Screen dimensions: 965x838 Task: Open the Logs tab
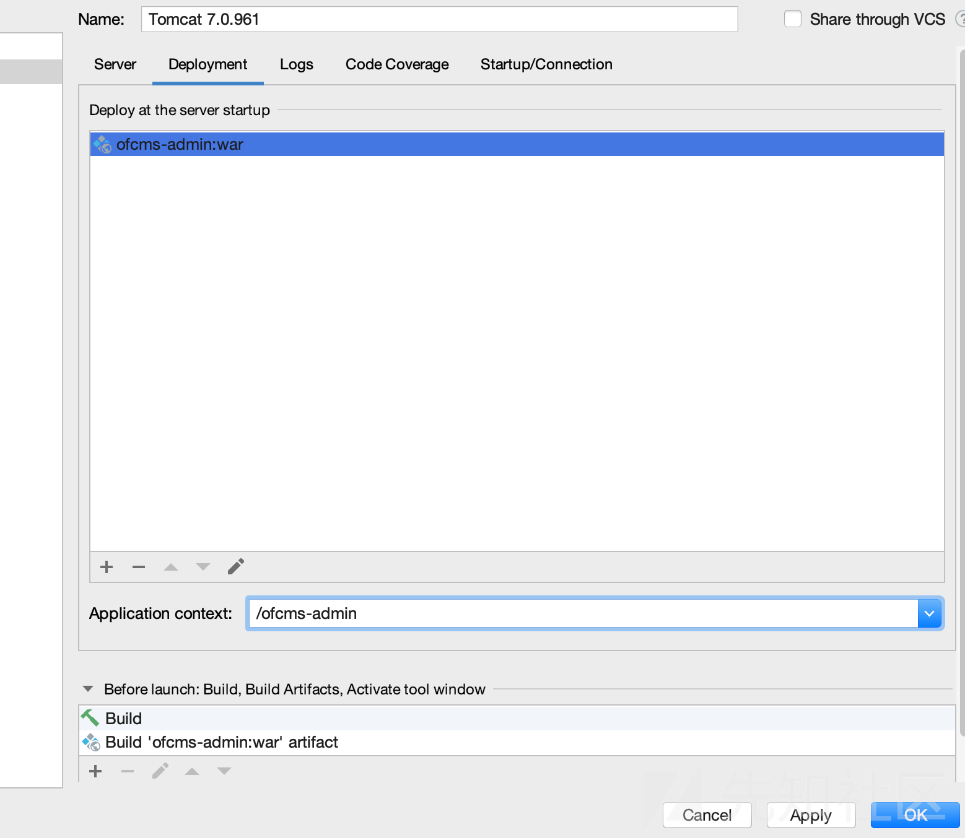point(296,64)
